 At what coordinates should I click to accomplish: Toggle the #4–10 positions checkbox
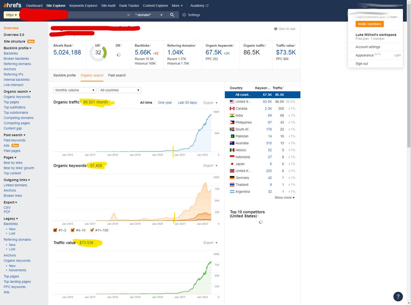73,230
